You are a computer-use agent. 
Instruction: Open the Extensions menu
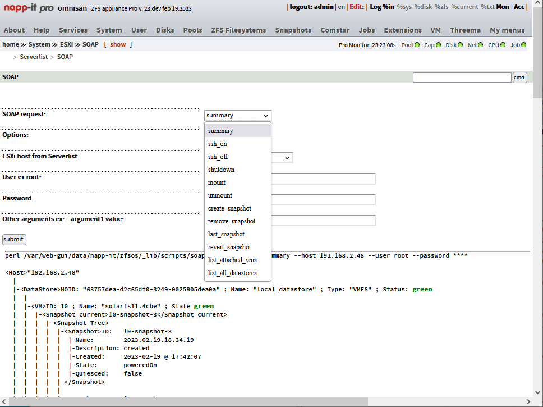403,30
